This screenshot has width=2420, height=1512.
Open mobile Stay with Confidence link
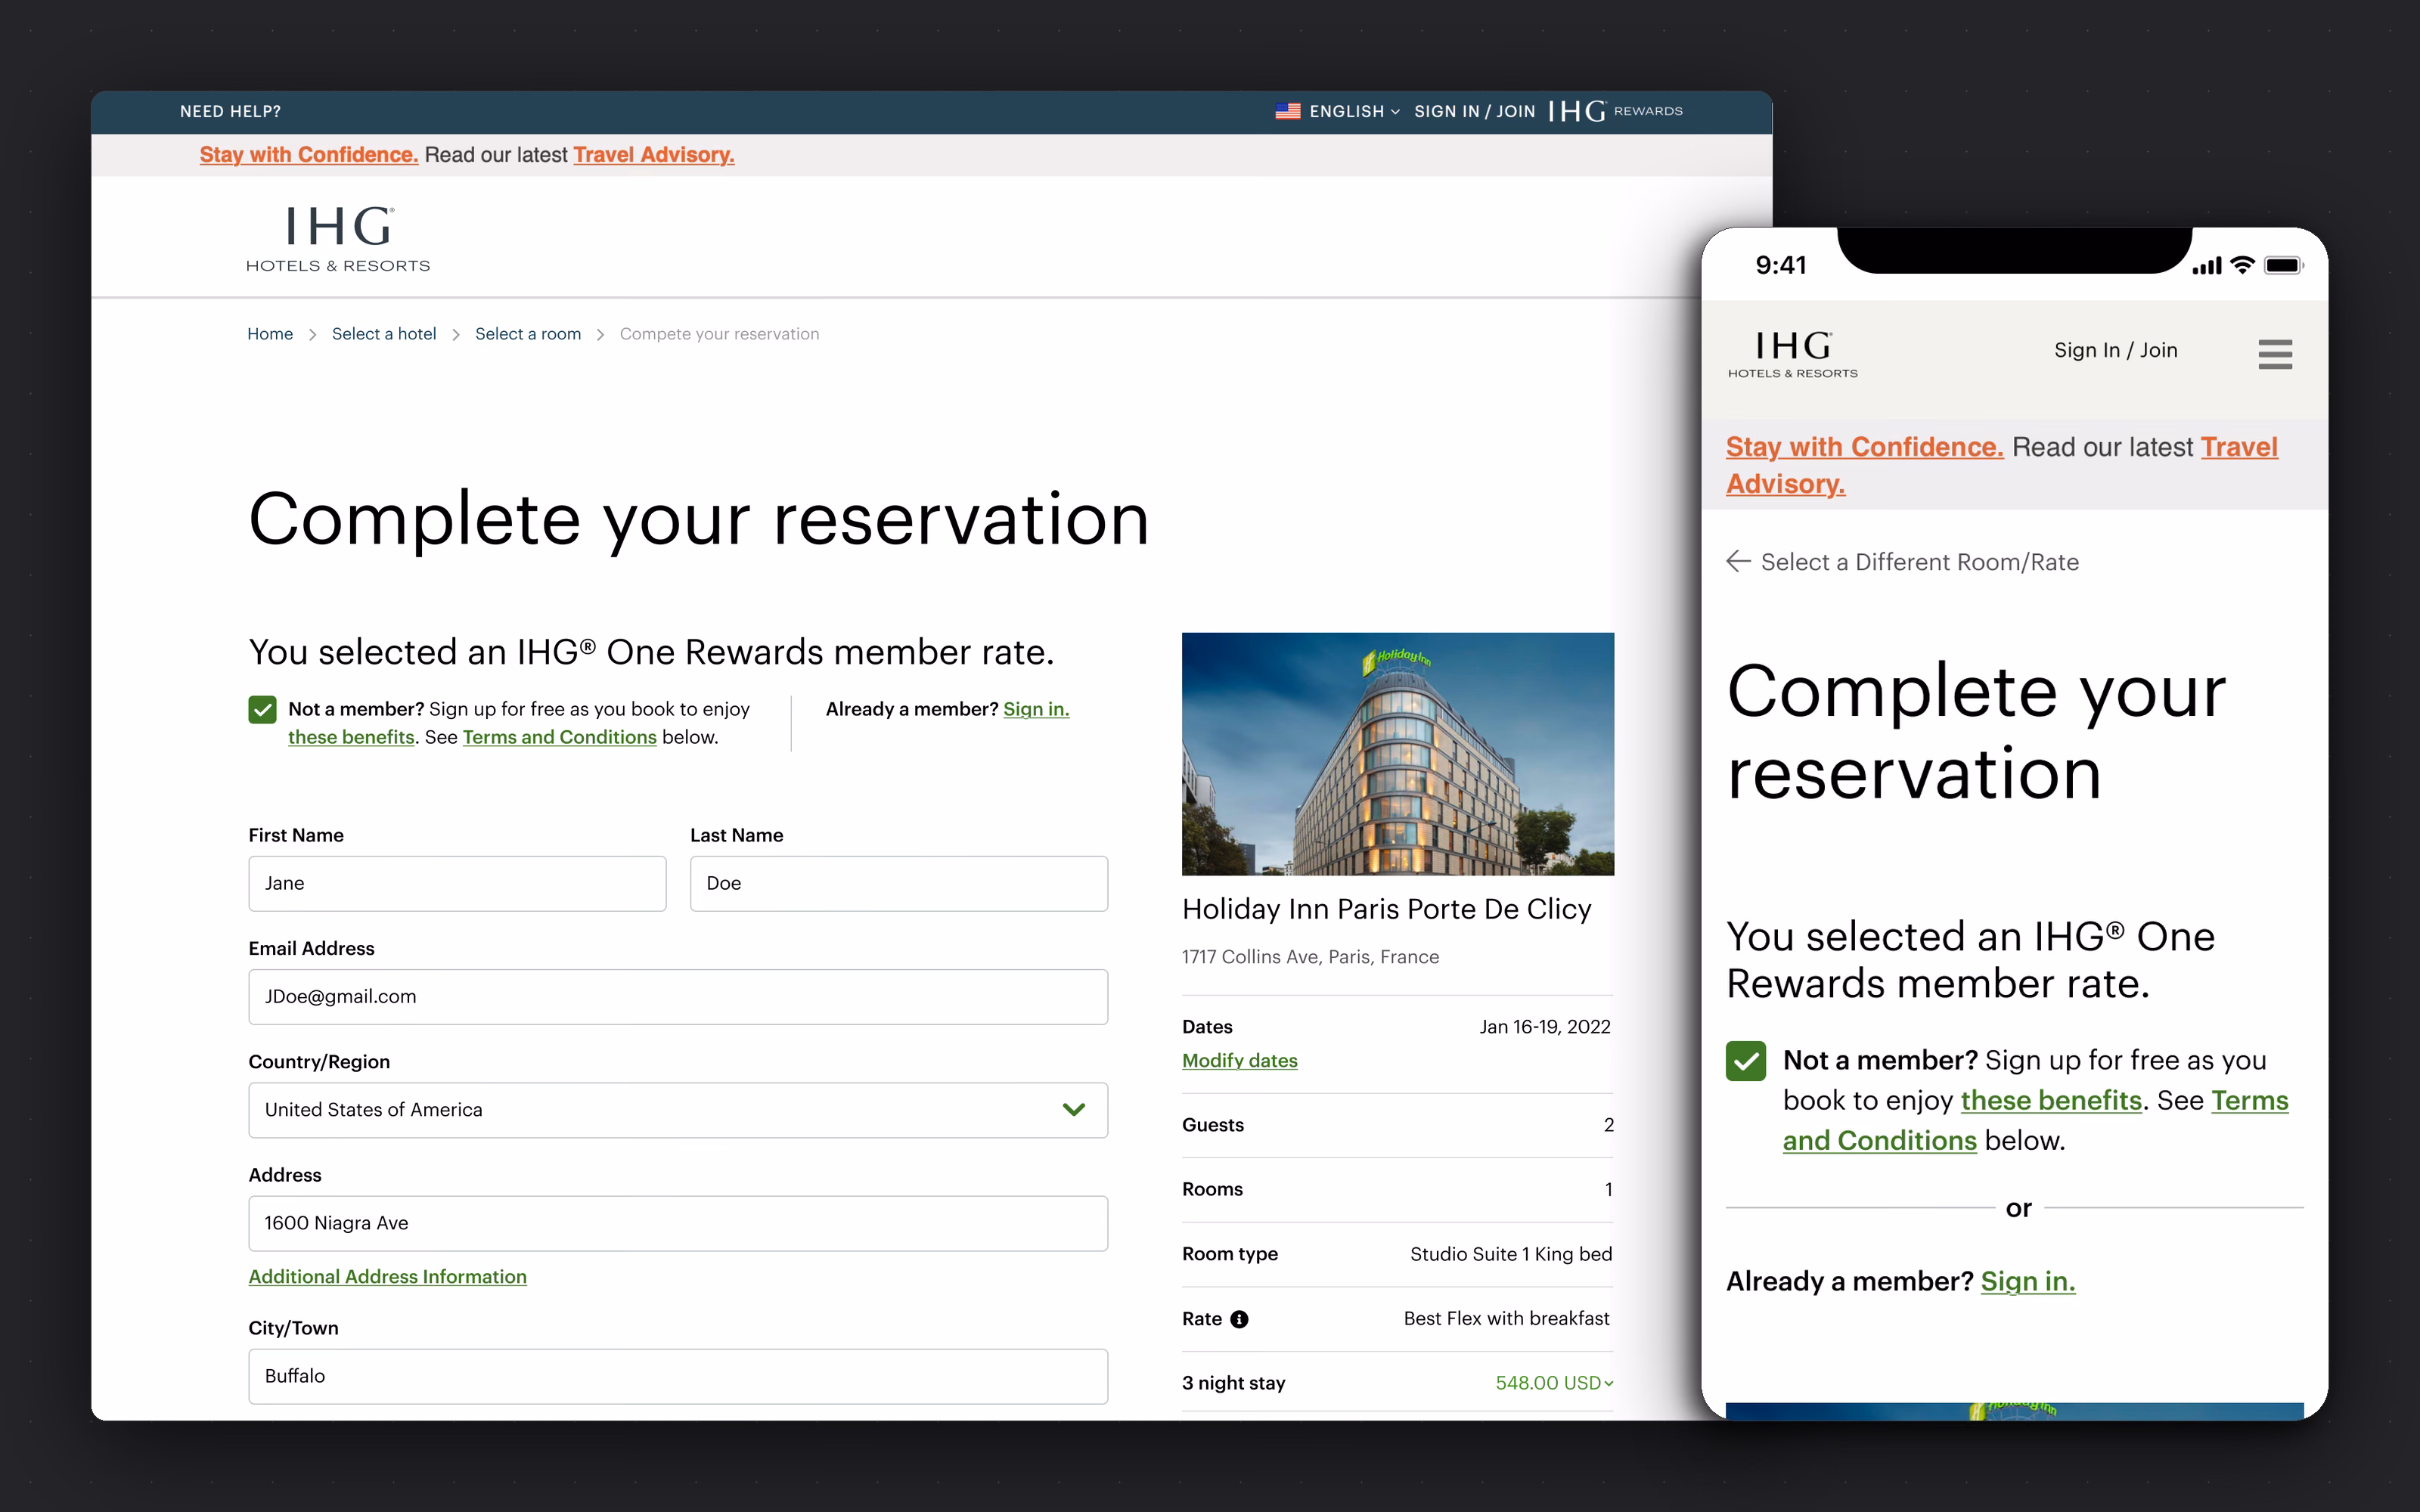click(1864, 447)
